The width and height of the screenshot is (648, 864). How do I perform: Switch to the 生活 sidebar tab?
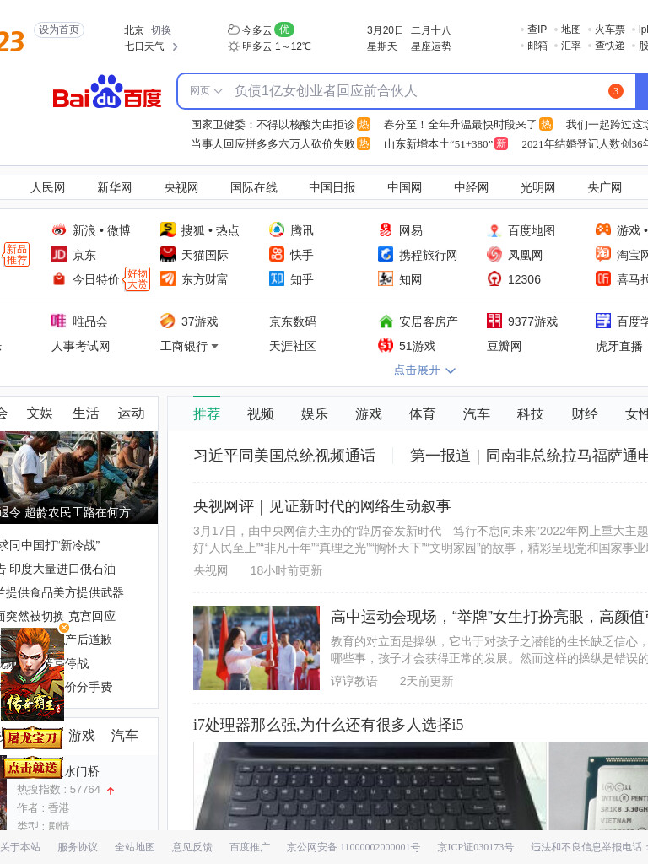point(85,413)
